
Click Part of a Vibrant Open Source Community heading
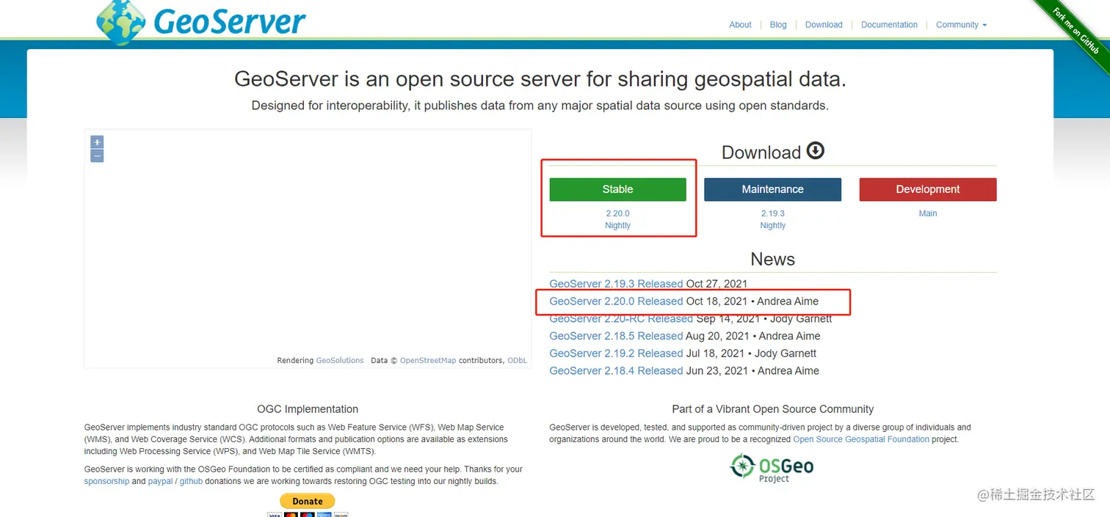pyautogui.click(x=772, y=409)
